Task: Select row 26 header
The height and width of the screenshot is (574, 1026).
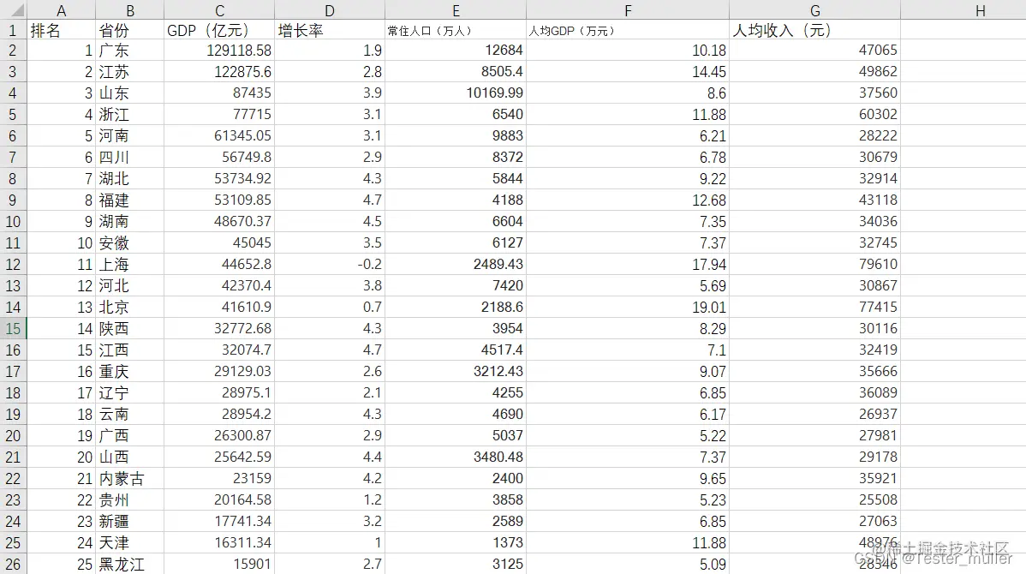Action: pyautogui.click(x=13, y=565)
